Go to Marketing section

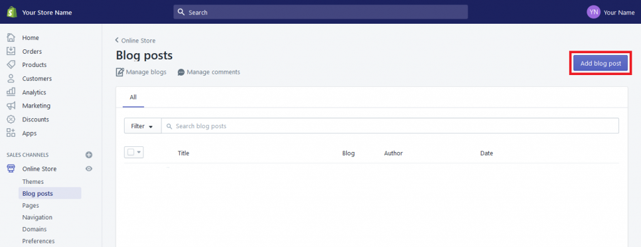point(36,105)
